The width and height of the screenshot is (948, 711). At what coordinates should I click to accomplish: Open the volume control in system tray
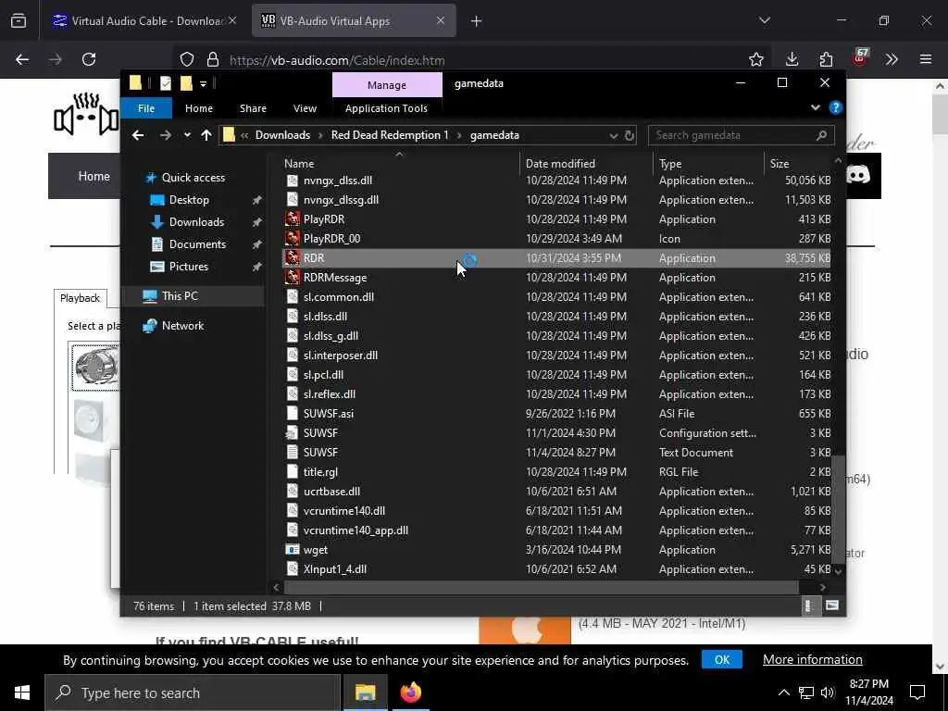pos(828,692)
